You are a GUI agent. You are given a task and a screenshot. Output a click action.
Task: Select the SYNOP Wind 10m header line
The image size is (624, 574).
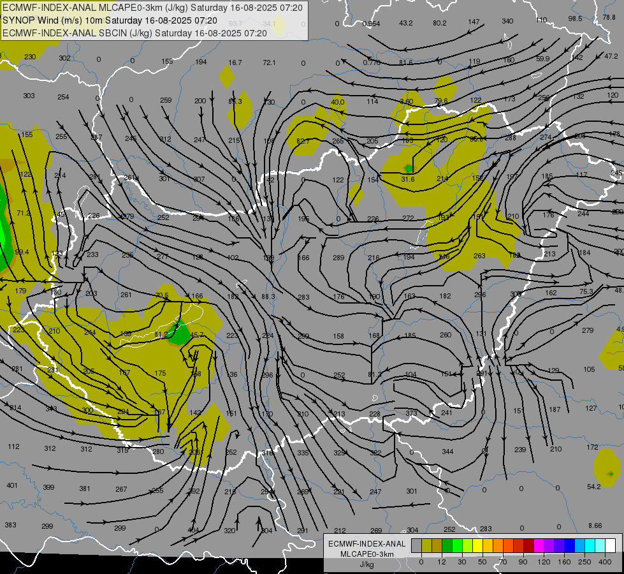point(110,20)
